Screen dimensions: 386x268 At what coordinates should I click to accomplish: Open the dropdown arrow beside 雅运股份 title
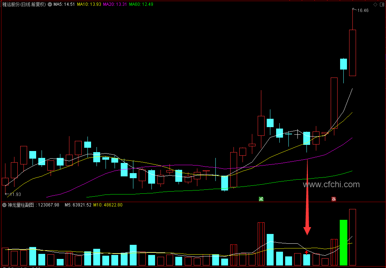point(50,4)
